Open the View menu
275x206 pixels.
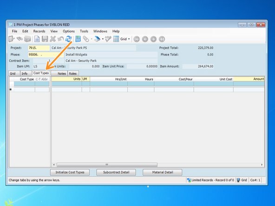point(54,31)
